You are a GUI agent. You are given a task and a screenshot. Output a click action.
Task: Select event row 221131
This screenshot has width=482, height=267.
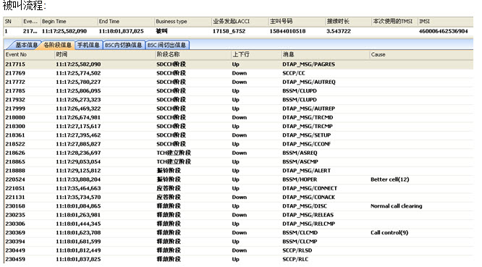pos(239,198)
